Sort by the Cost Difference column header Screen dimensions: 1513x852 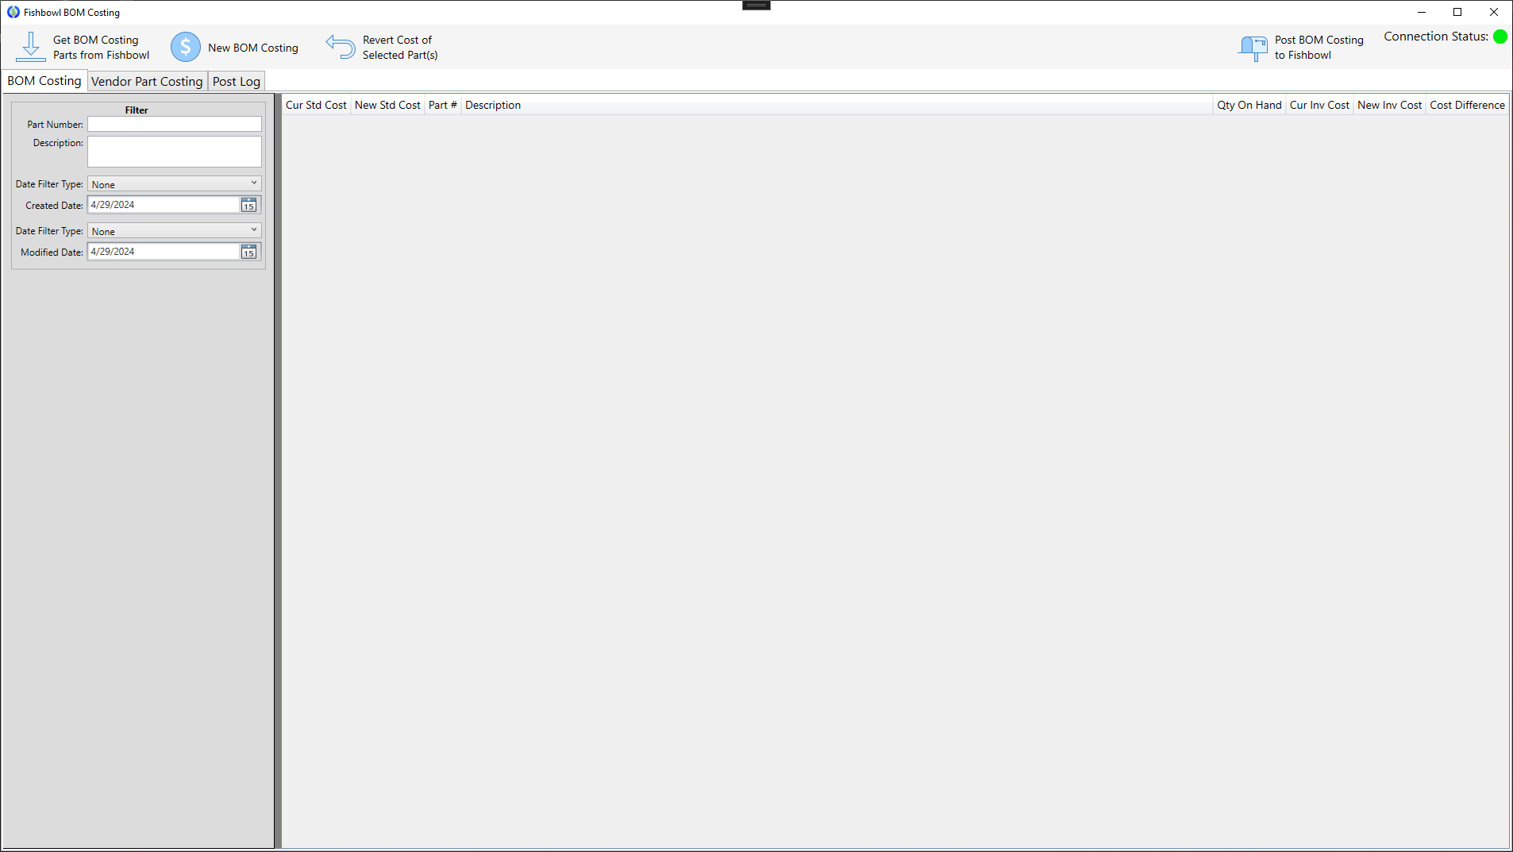point(1467,105)
